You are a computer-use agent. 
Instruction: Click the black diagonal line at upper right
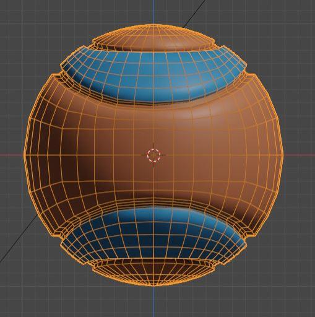point(195,14)
